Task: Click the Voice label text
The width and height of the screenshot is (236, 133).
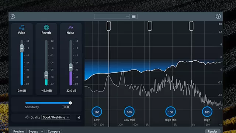Action: coord(21,33)
